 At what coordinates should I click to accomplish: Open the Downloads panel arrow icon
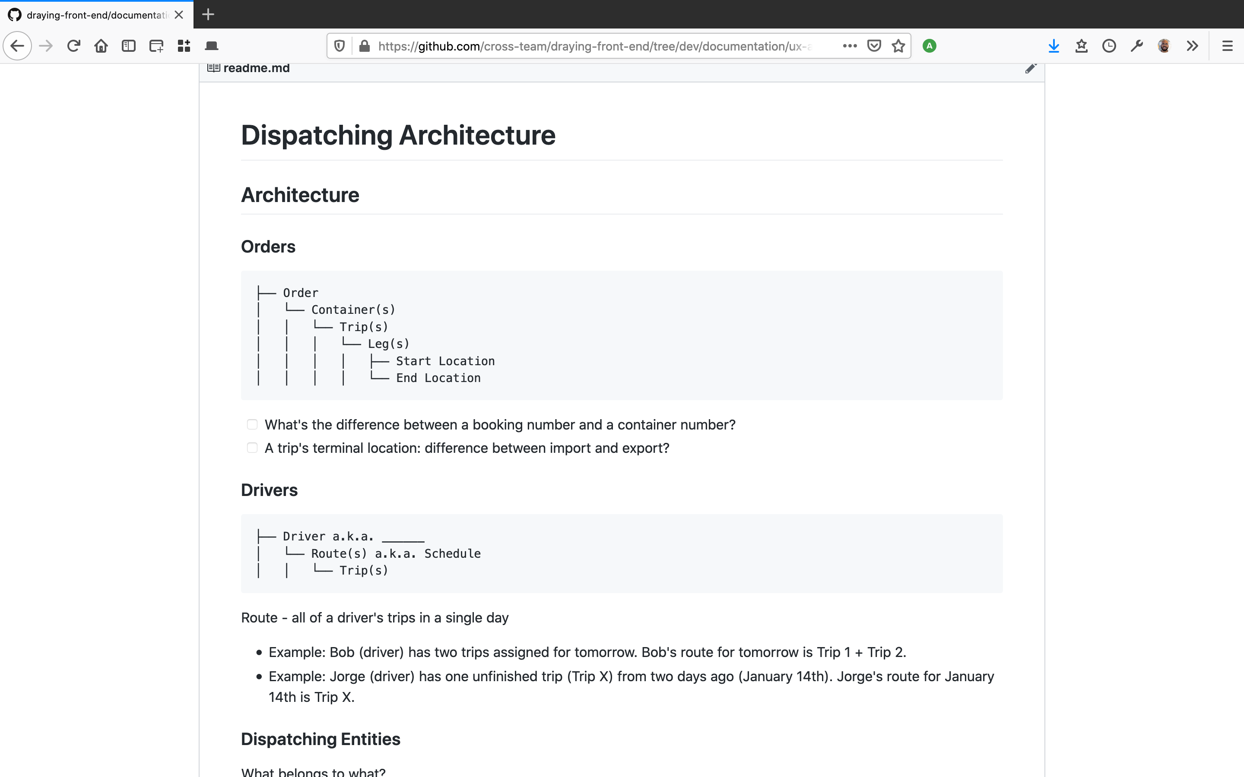[1053, 46]
